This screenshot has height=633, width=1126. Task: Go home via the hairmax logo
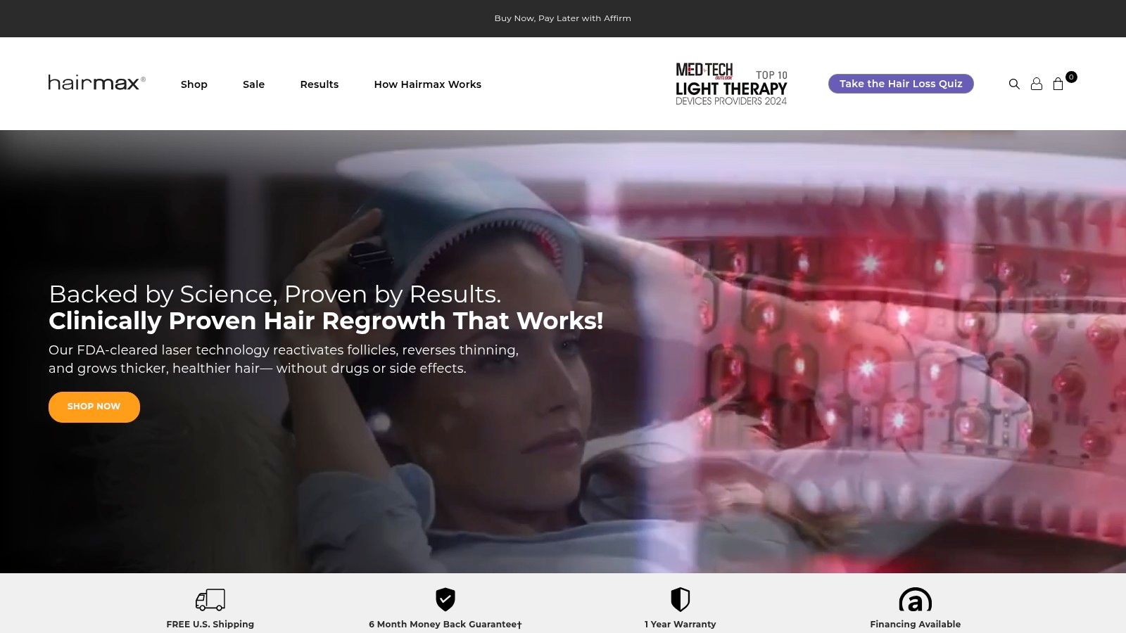tap(96, 83)
